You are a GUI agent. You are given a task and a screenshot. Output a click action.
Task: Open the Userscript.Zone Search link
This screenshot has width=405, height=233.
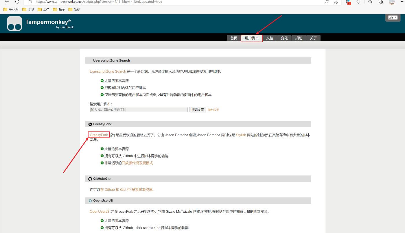pos(108,71)
